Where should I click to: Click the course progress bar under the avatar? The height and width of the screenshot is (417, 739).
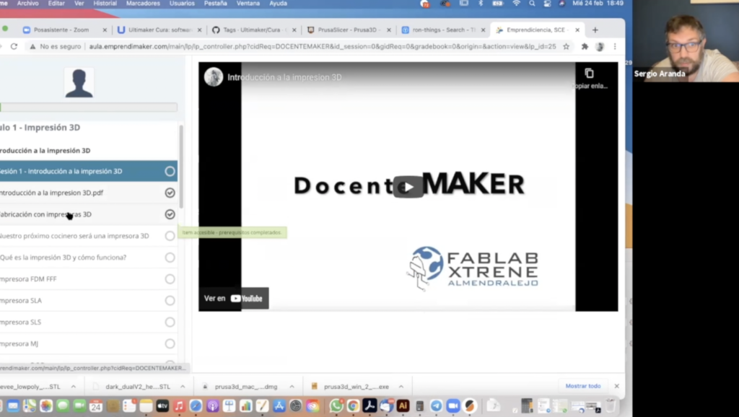[89, 107]
